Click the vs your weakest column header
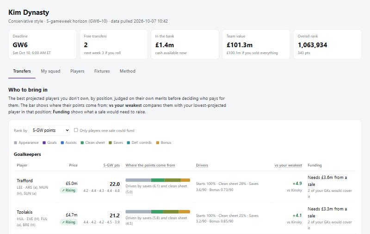 (x=288, y=165)
